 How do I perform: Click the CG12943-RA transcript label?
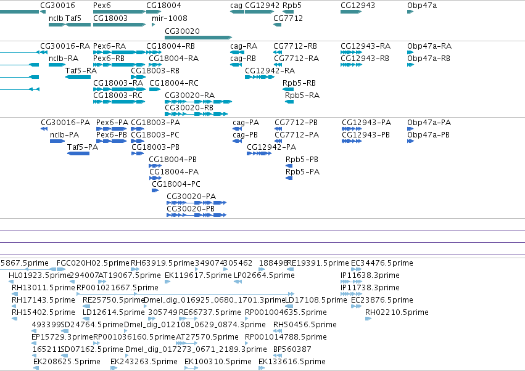(x=365, y=46)
